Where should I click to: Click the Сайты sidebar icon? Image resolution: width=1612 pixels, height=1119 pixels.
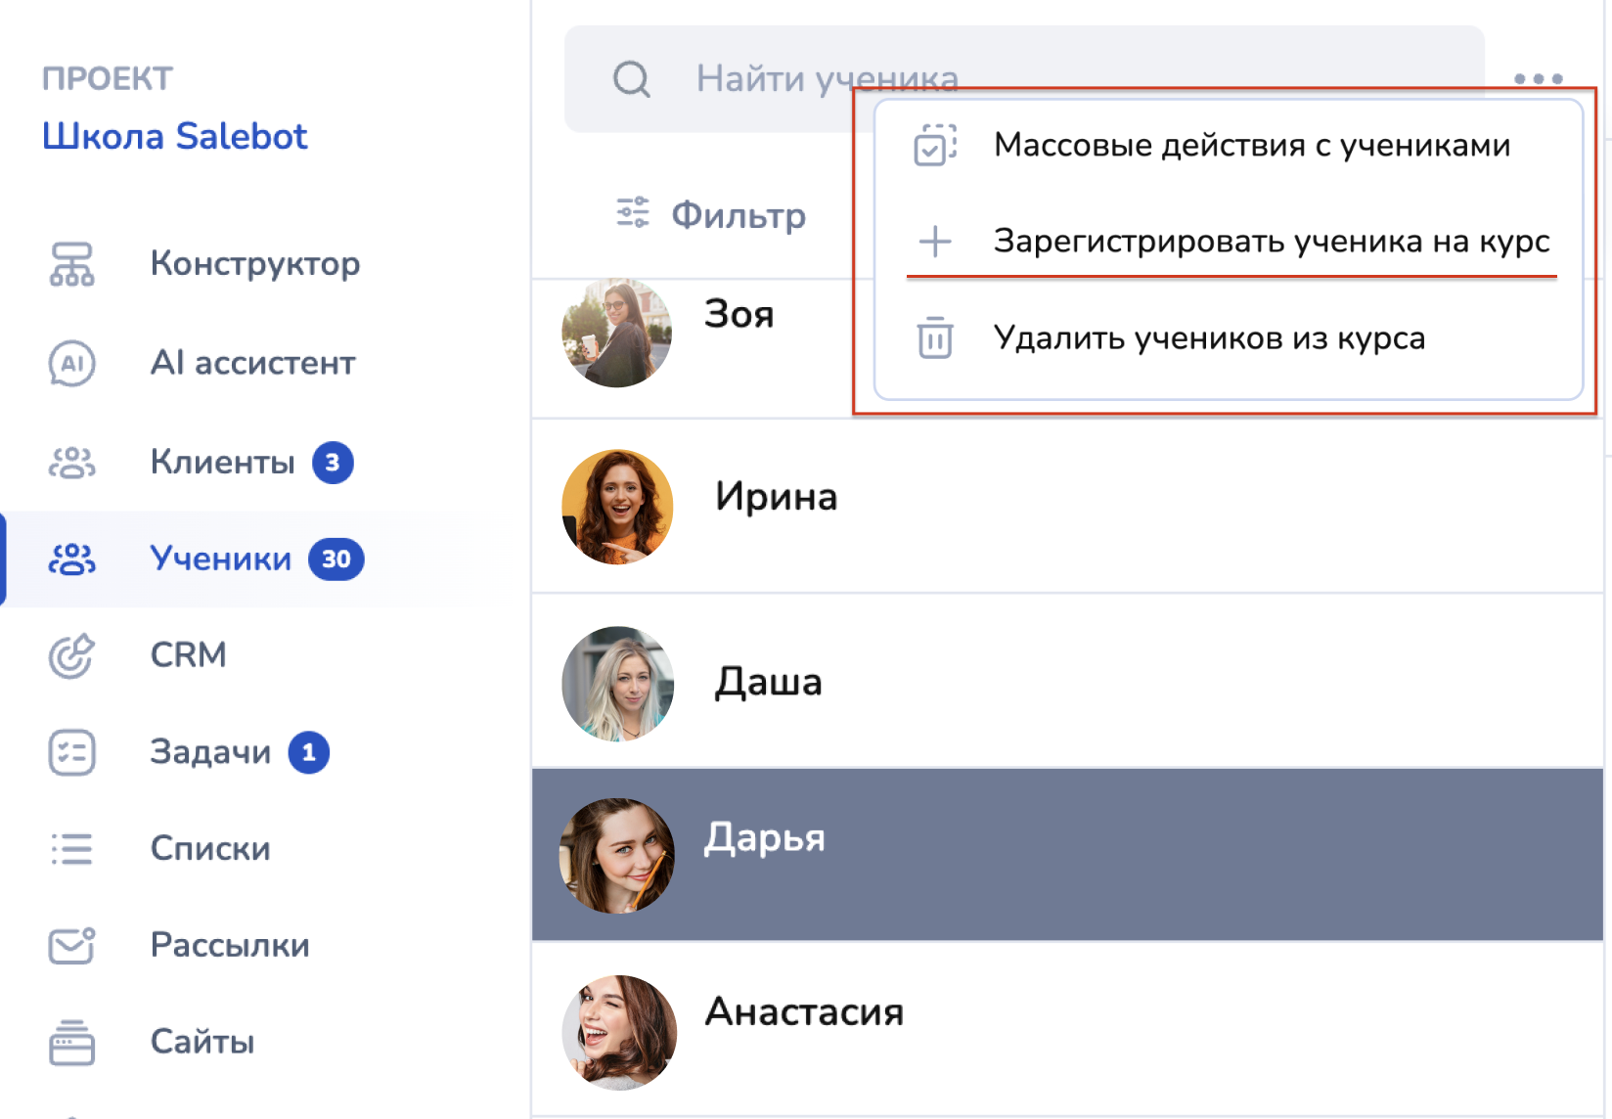pos(71,1042)
